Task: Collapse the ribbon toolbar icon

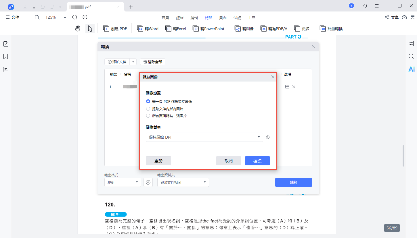Action: tap(413, 18)
